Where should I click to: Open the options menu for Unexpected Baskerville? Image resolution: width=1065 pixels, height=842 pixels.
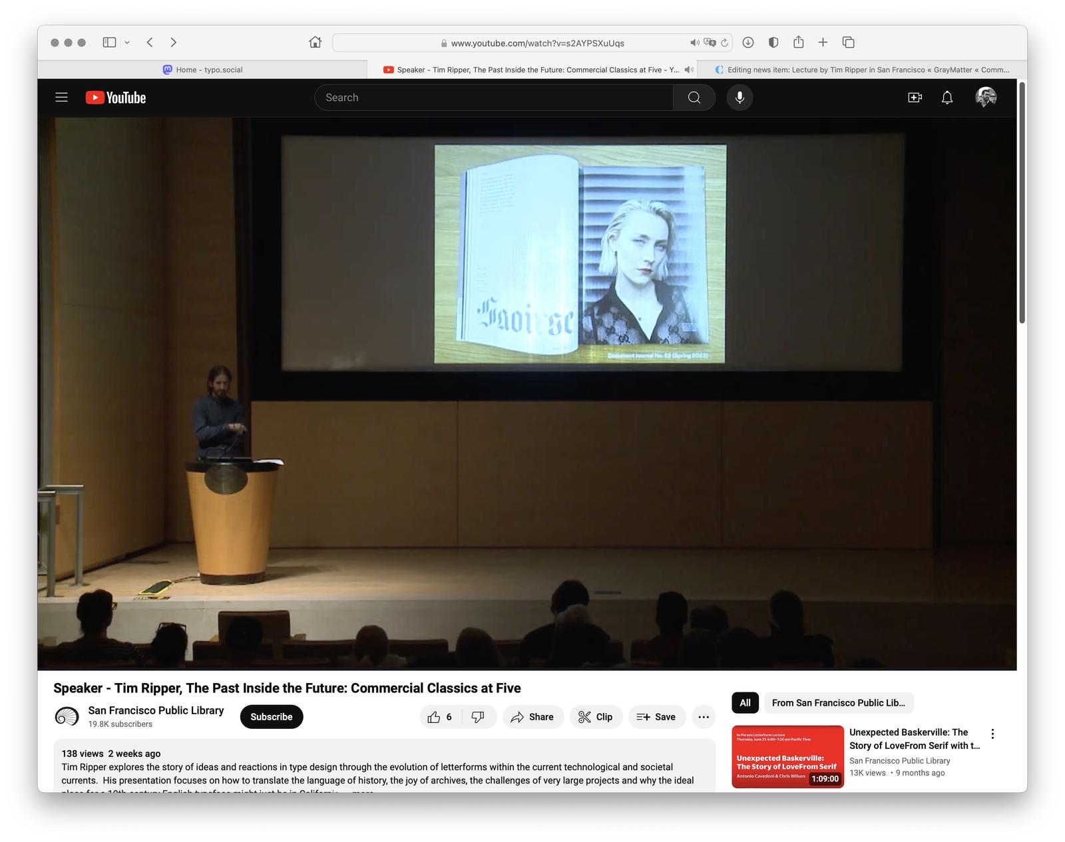(992, 734)
